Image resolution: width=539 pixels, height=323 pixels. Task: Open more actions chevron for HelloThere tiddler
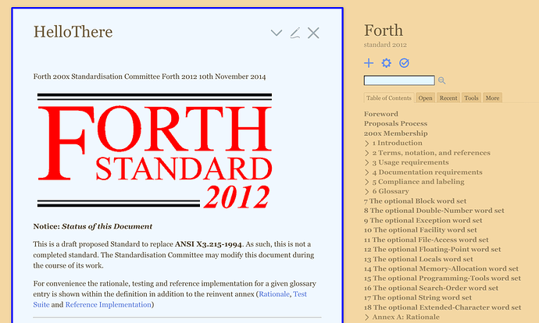276,33
